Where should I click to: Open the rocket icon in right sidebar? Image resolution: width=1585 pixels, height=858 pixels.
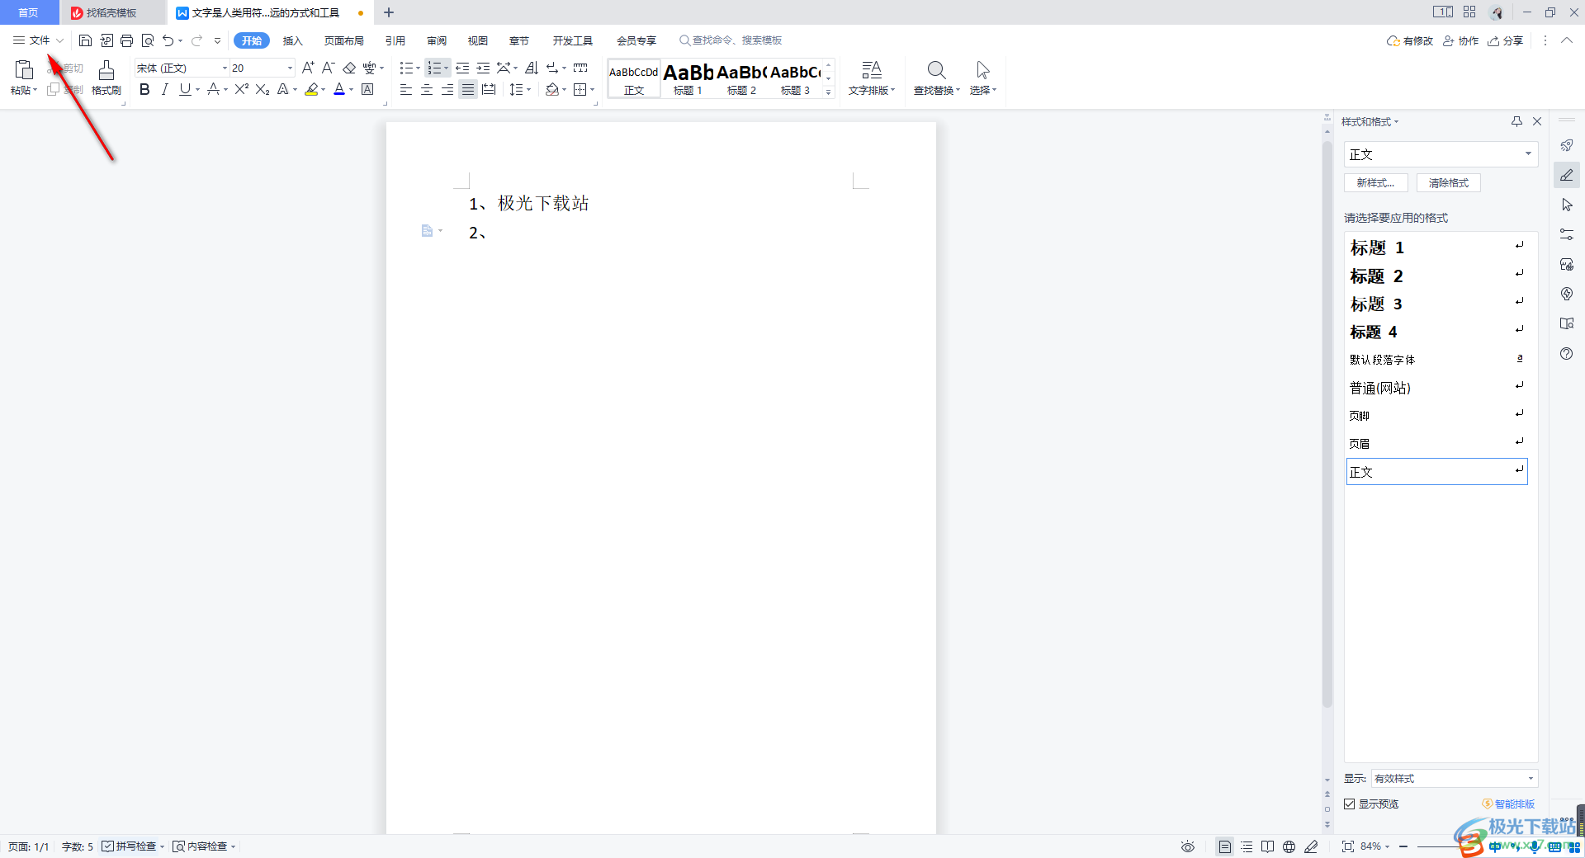point(1566,145)
